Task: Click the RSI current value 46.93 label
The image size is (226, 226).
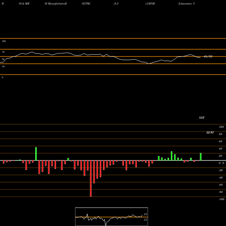Action: tap(208, 56)
